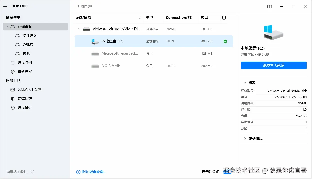This screenshot has height=179, width=312.
Task: Collapse the 概况 section
Action: pos(245,83)
